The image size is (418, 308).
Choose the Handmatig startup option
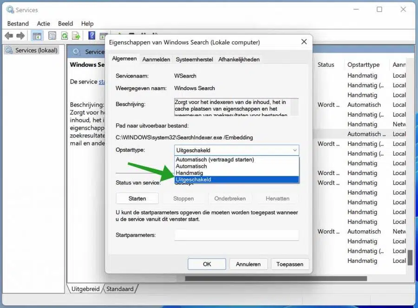236,173
